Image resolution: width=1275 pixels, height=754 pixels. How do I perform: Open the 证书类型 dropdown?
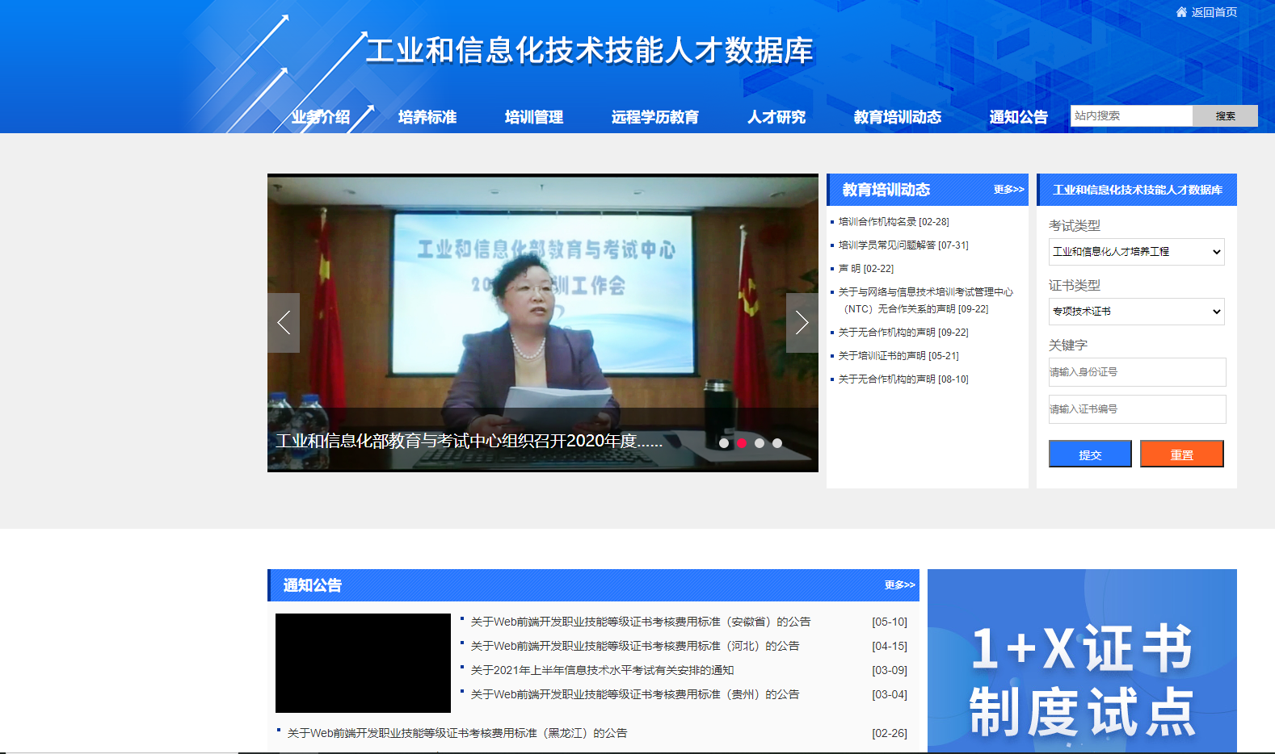pos(1137,312)
